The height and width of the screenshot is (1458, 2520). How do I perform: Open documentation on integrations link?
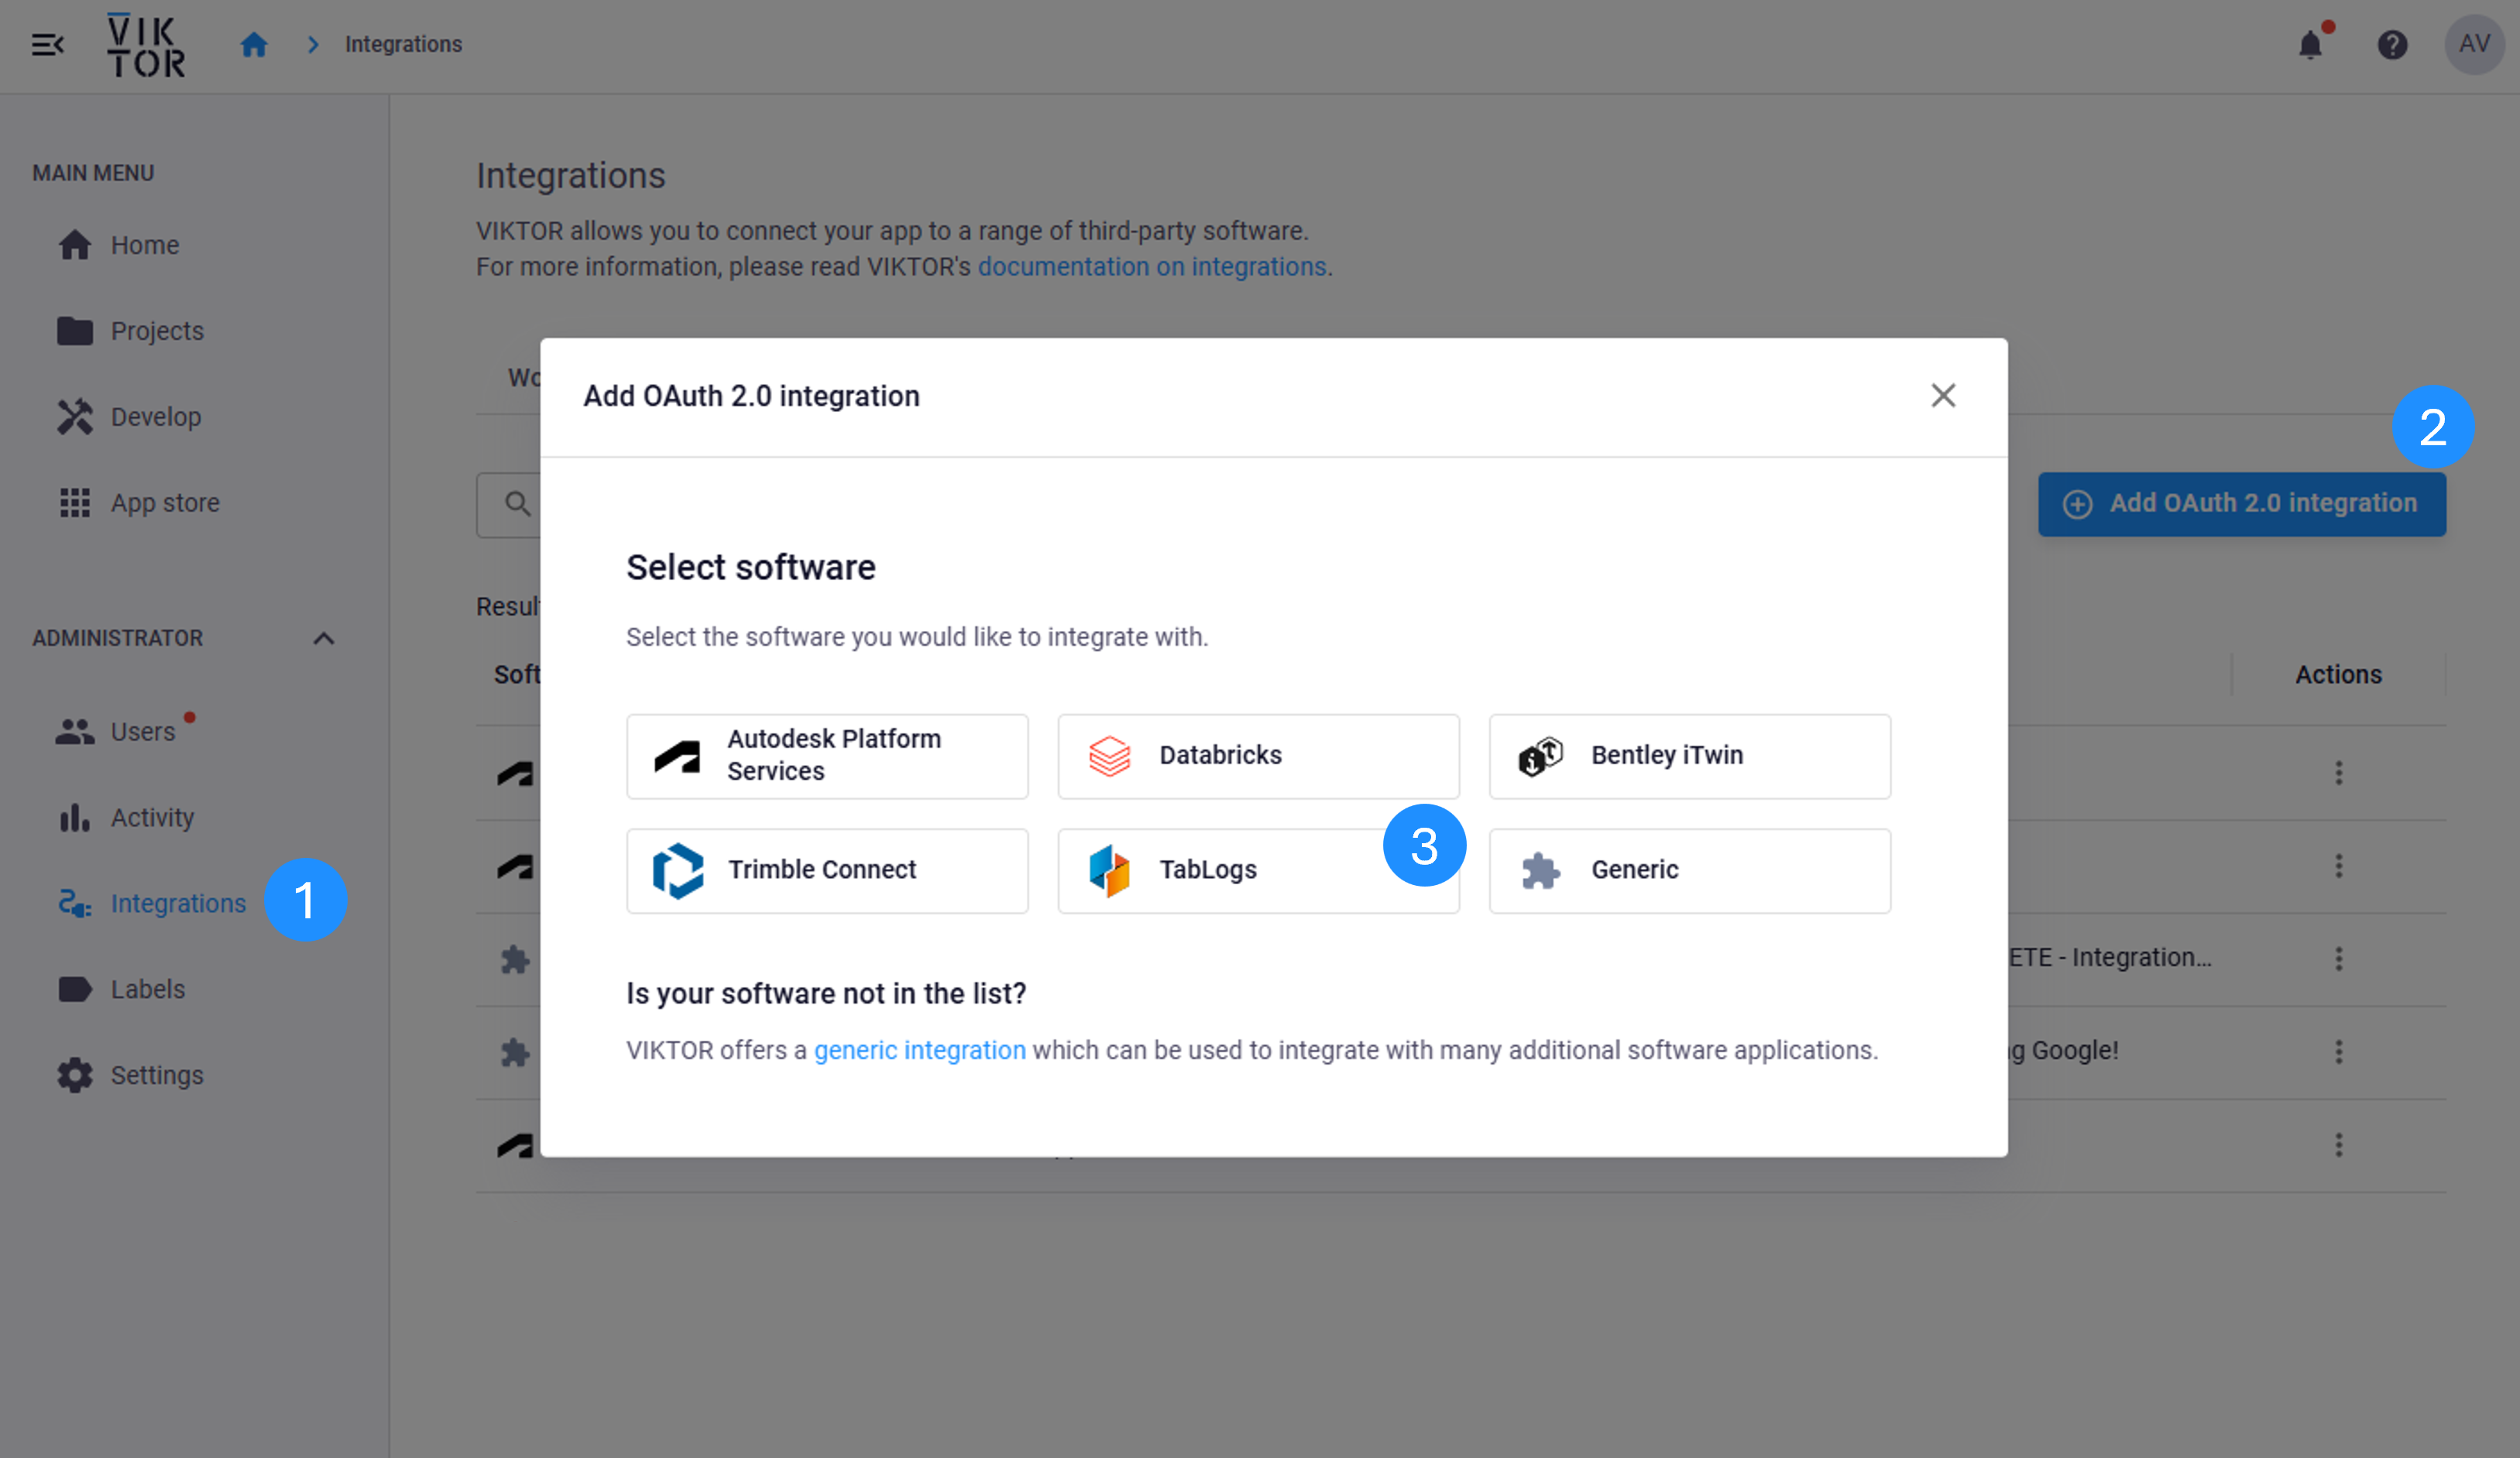point(1152,267)
